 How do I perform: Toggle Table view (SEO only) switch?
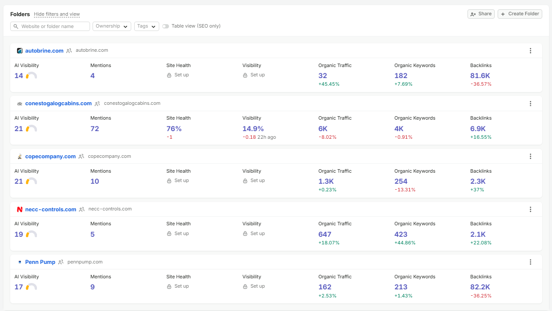coord(166,26)
